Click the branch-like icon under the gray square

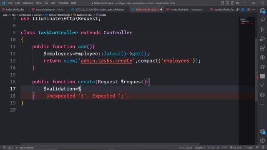coord(262,85)
